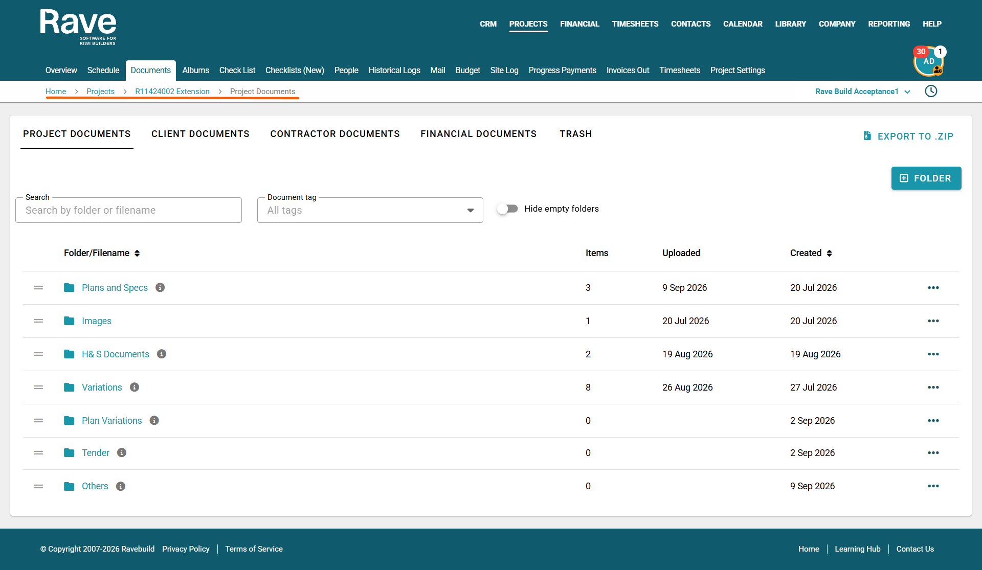Click the AD user avatar icon
This screenshot has height=570, width=982.
pyautogui.click(x=928, y=62)
